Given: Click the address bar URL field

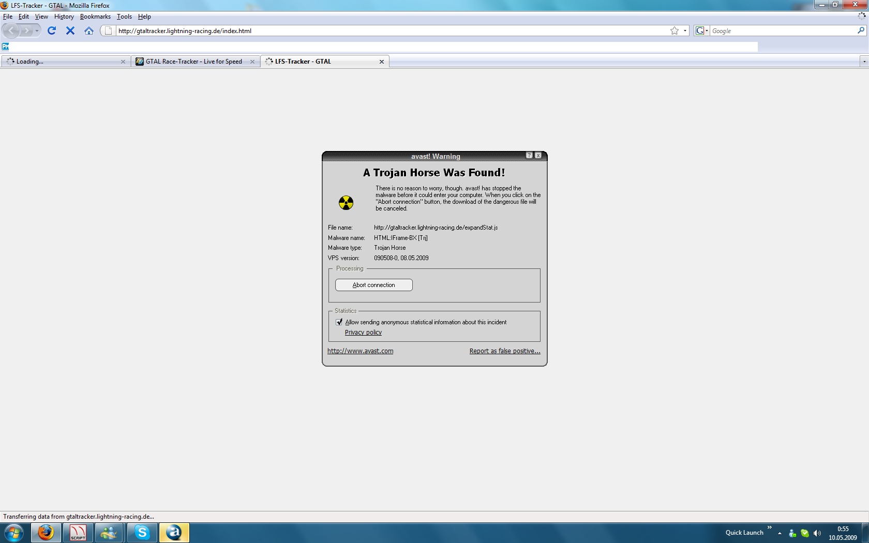Looking at the screenshot, I should pos(393,31).
